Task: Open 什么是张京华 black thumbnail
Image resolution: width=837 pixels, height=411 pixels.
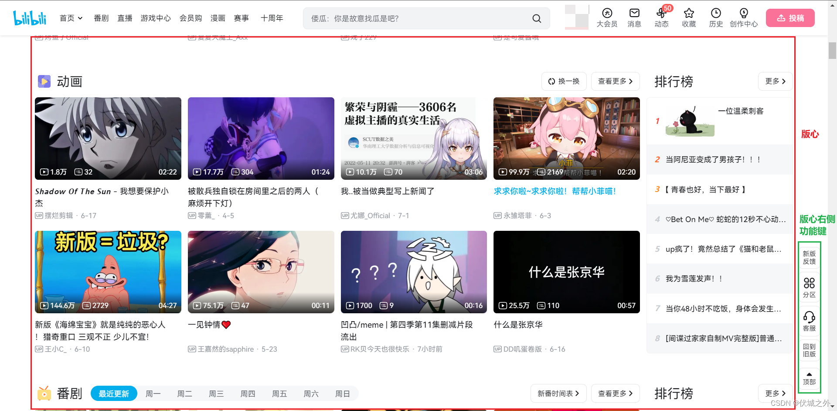Action: [x=567, y=272]
